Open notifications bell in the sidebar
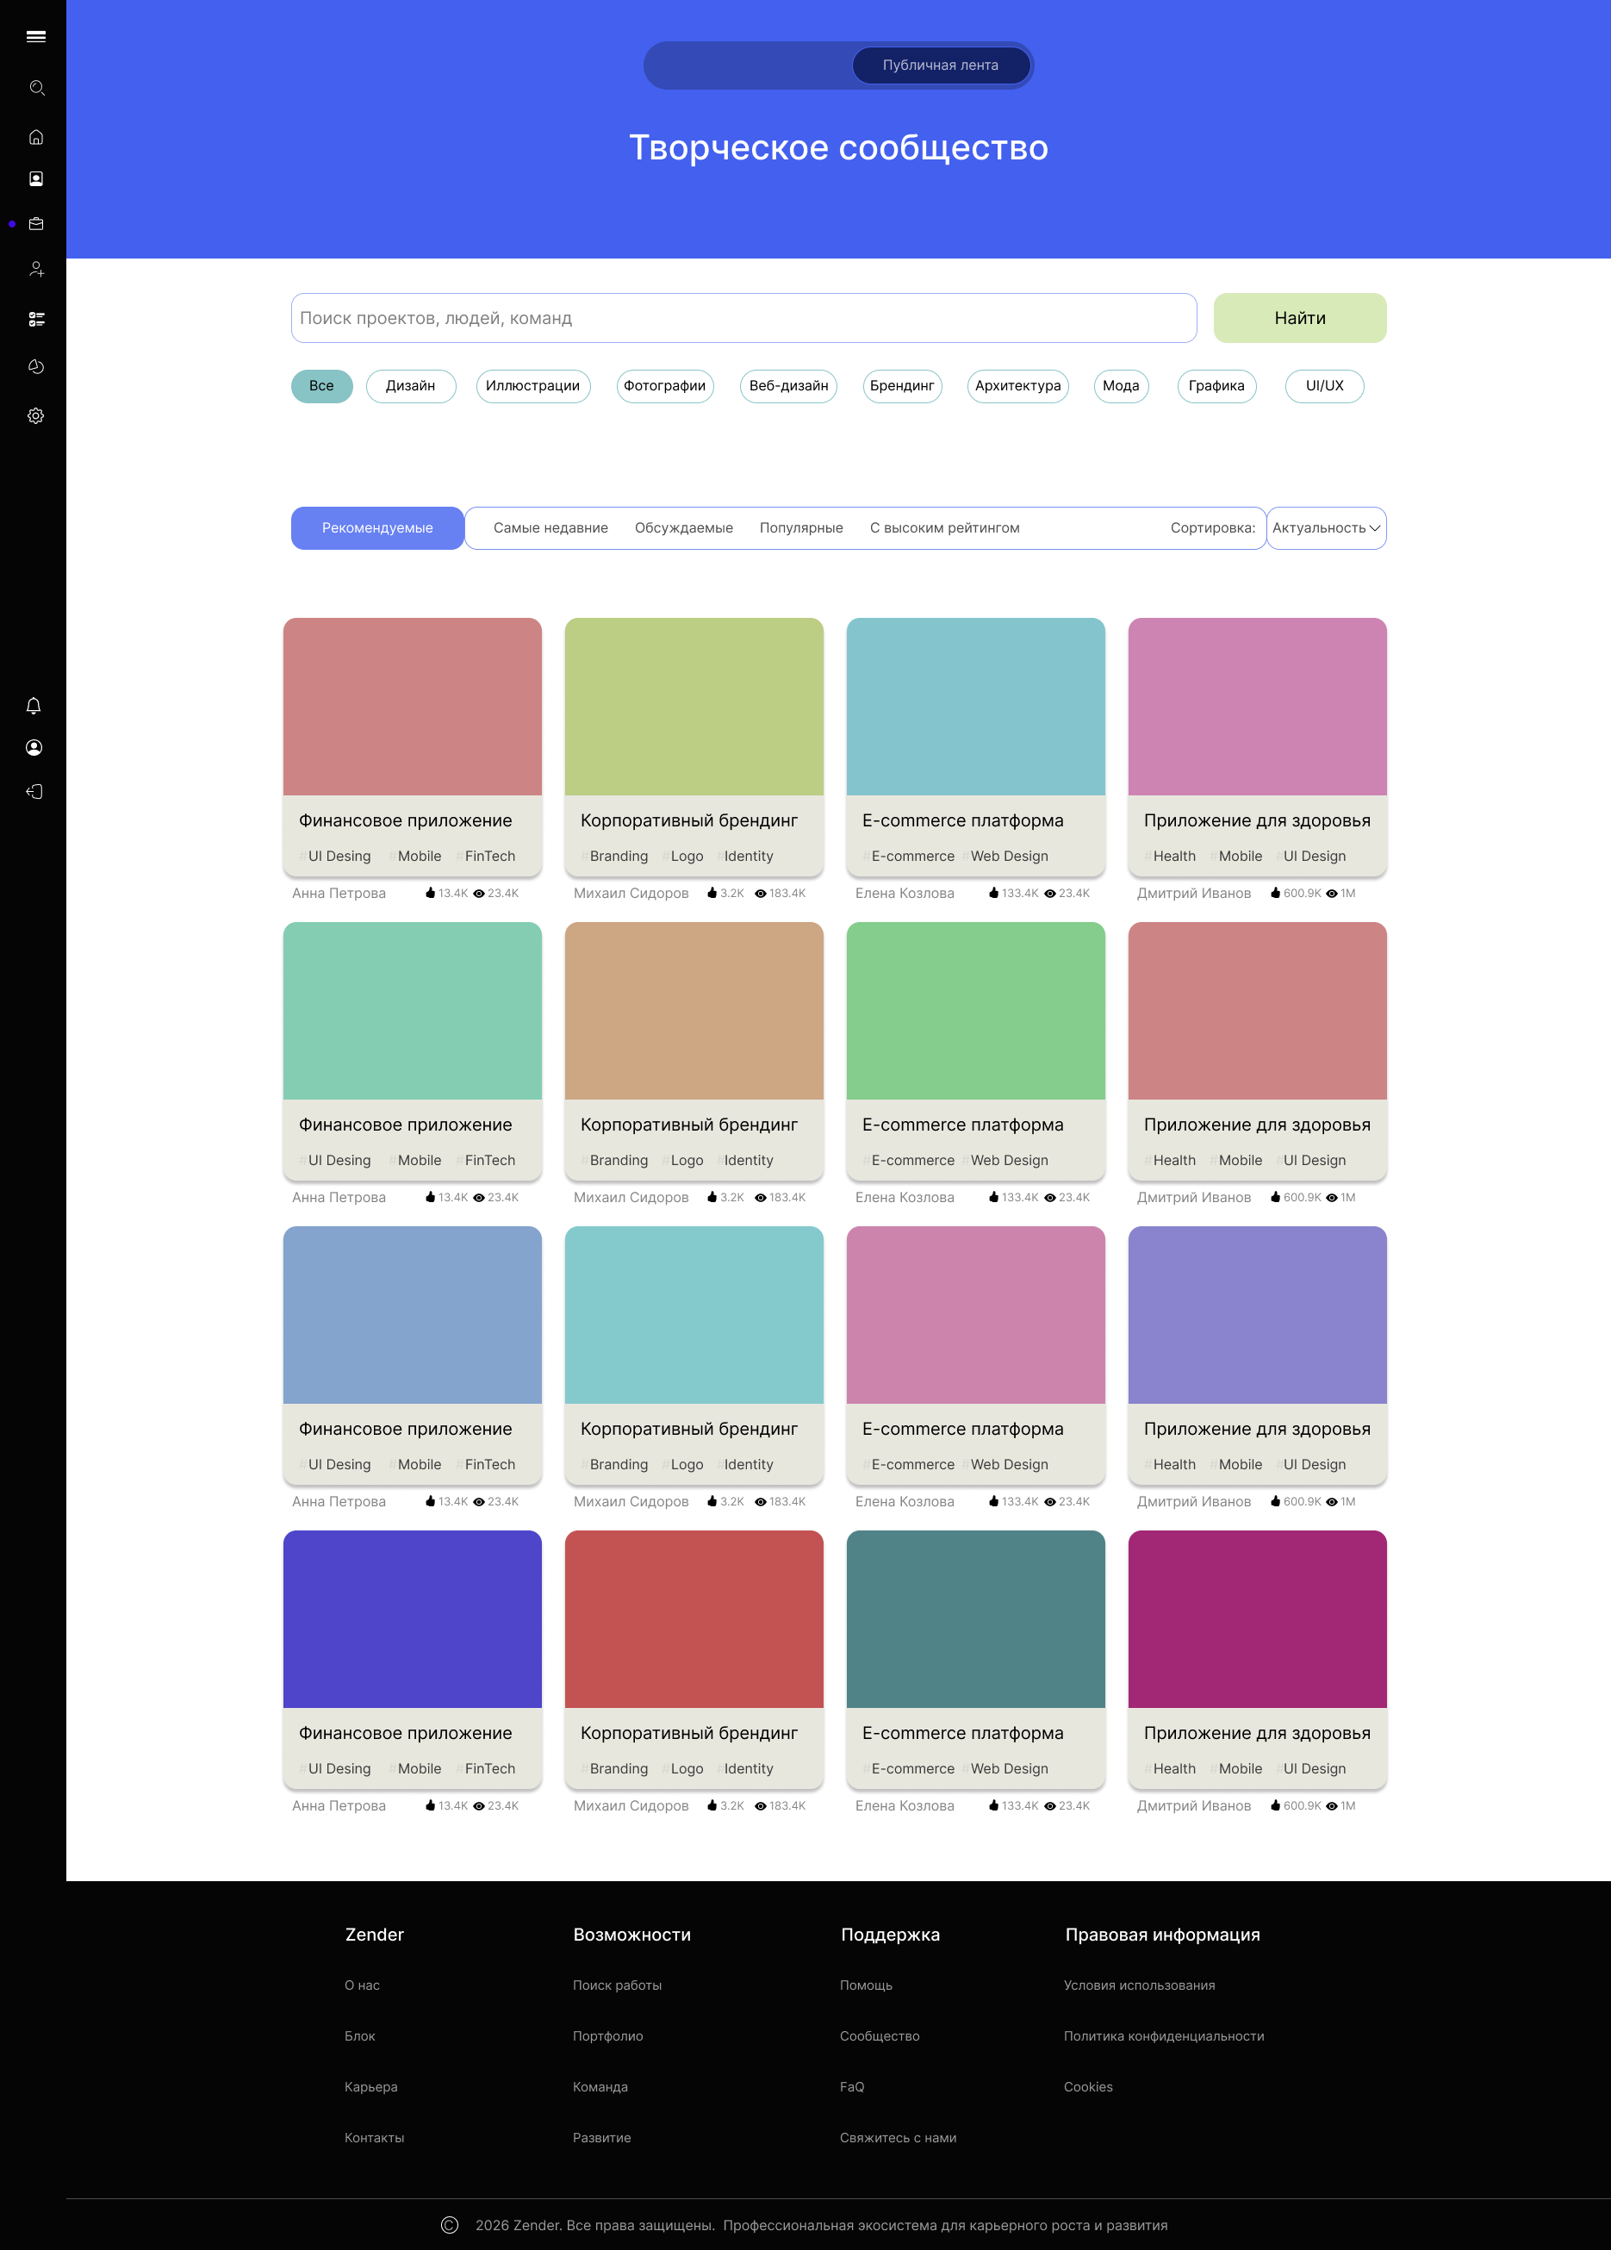The width and height of the screenshot is (1611, 2250). pyautogui.click(x=34, y=706)
